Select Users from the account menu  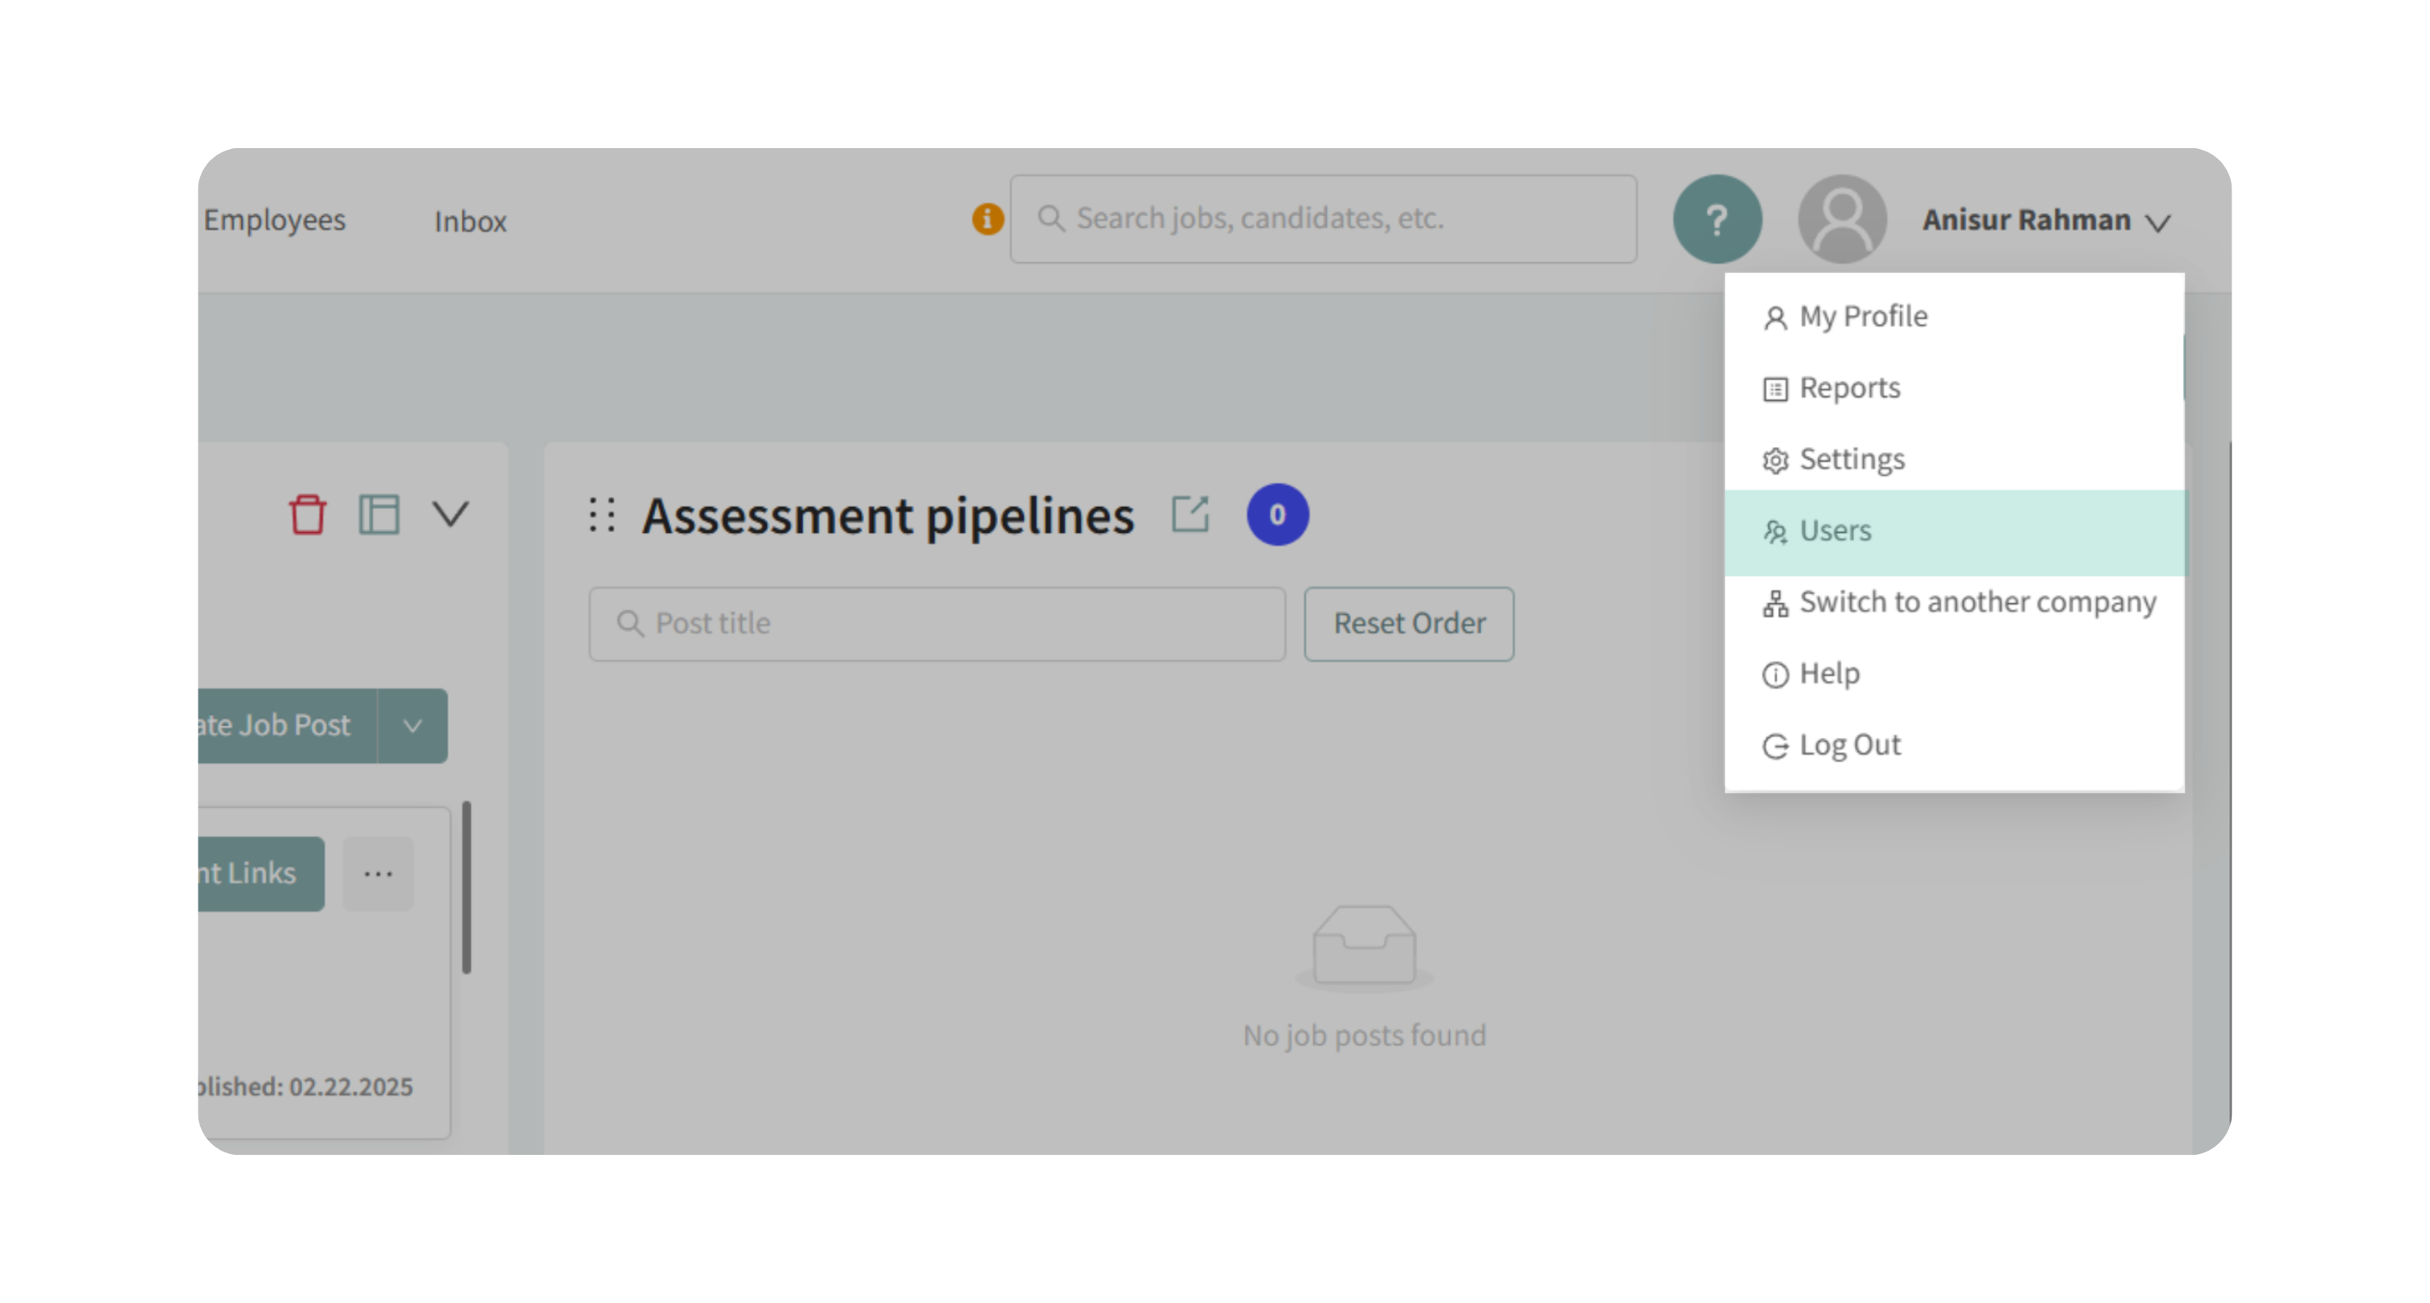click(1835, 532)
